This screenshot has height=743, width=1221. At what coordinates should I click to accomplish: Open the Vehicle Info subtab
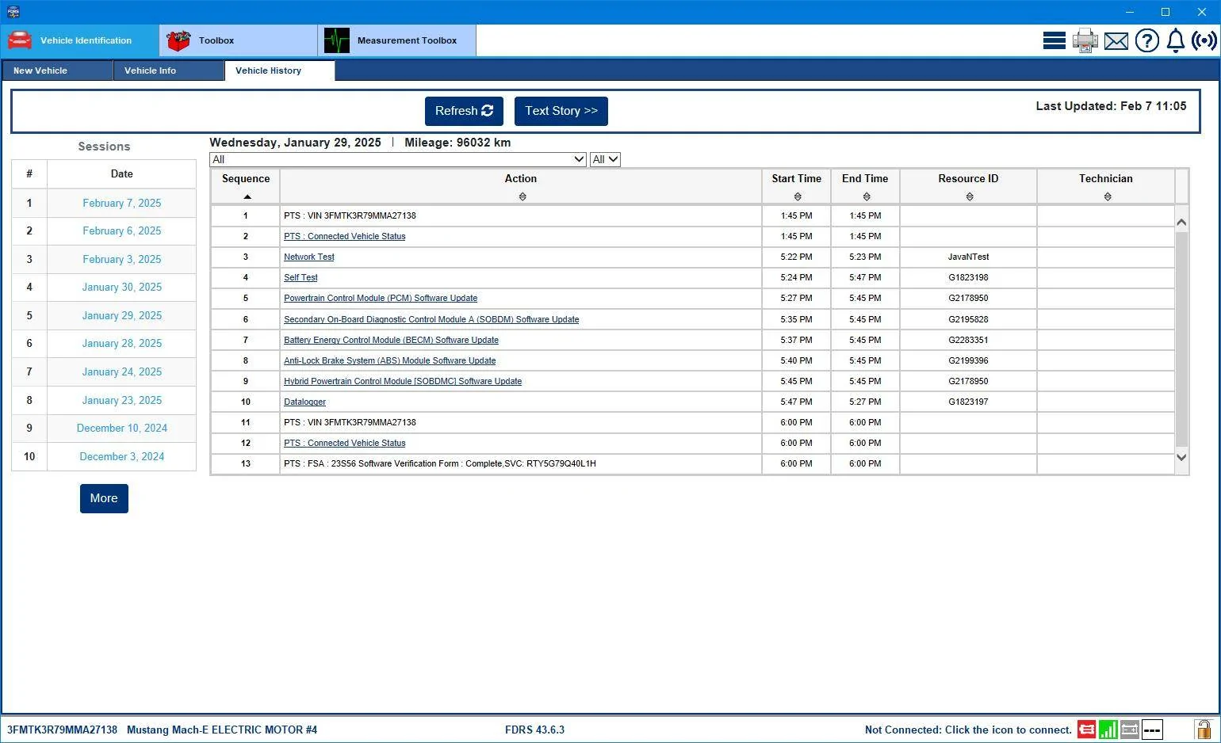click(169, 70)
